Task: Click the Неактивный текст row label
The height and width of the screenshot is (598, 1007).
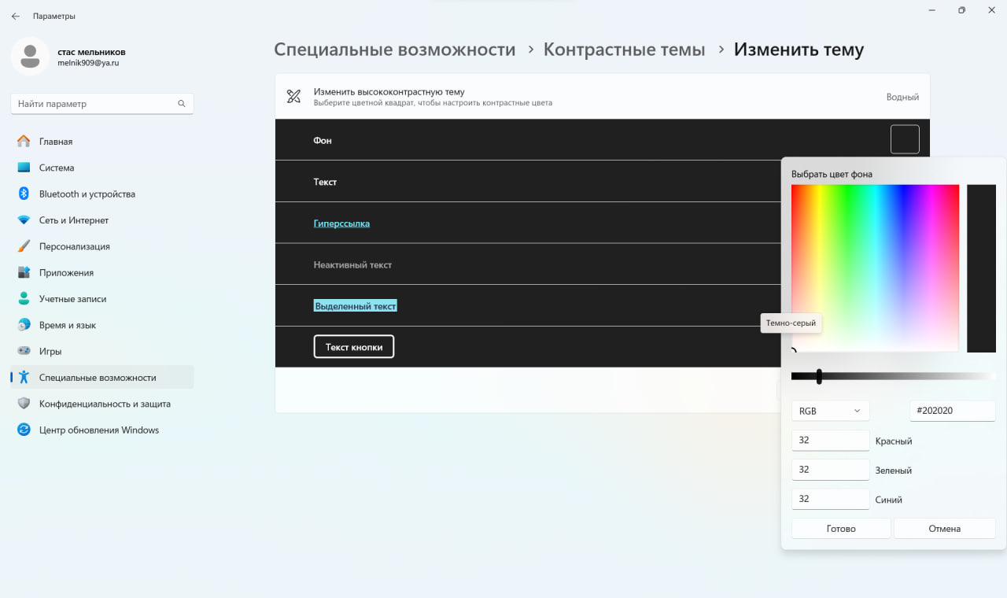Action: tap(352, 265)
